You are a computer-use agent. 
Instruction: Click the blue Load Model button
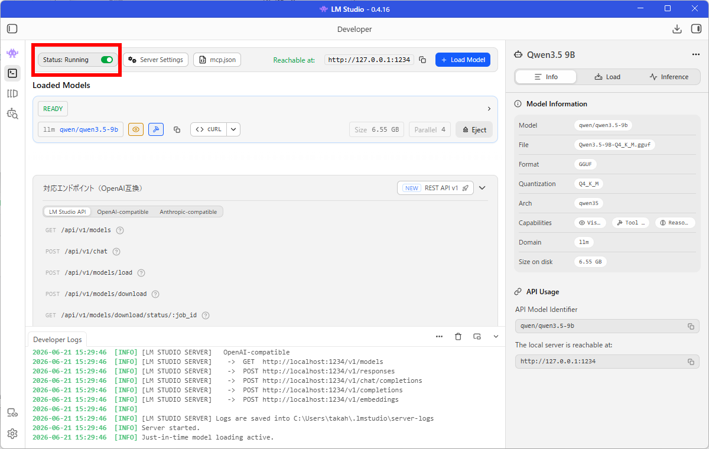pyautogui.click(x=463, y=60)
